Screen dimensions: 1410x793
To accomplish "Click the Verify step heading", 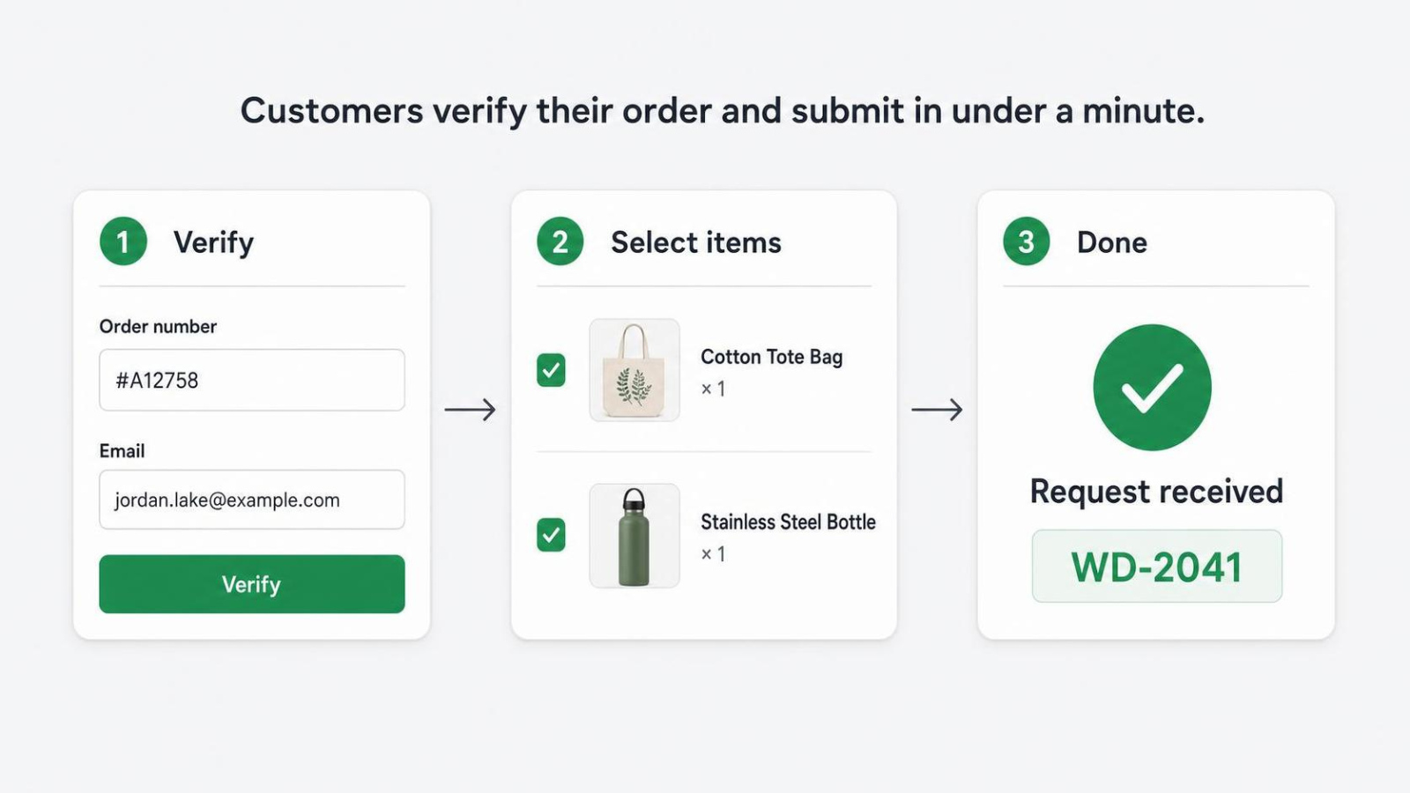I will 214,242.
